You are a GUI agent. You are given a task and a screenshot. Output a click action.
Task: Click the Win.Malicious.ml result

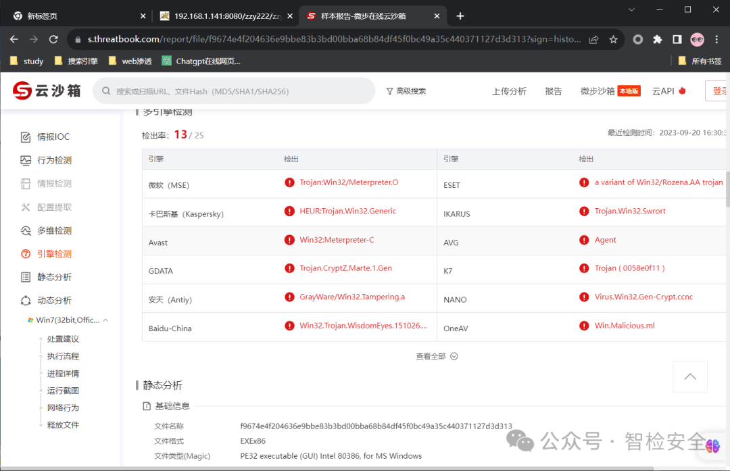coord(625,326)
